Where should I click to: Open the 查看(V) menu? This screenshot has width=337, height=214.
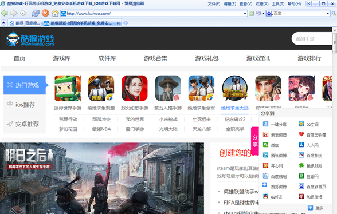pyautogui.click(x=246, y=4)
